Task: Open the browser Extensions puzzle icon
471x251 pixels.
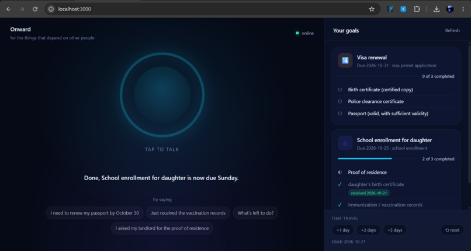Action: (x=417, y=9)
